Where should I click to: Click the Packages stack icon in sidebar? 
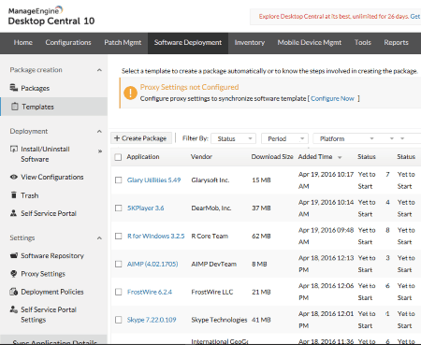pos(14,88)
